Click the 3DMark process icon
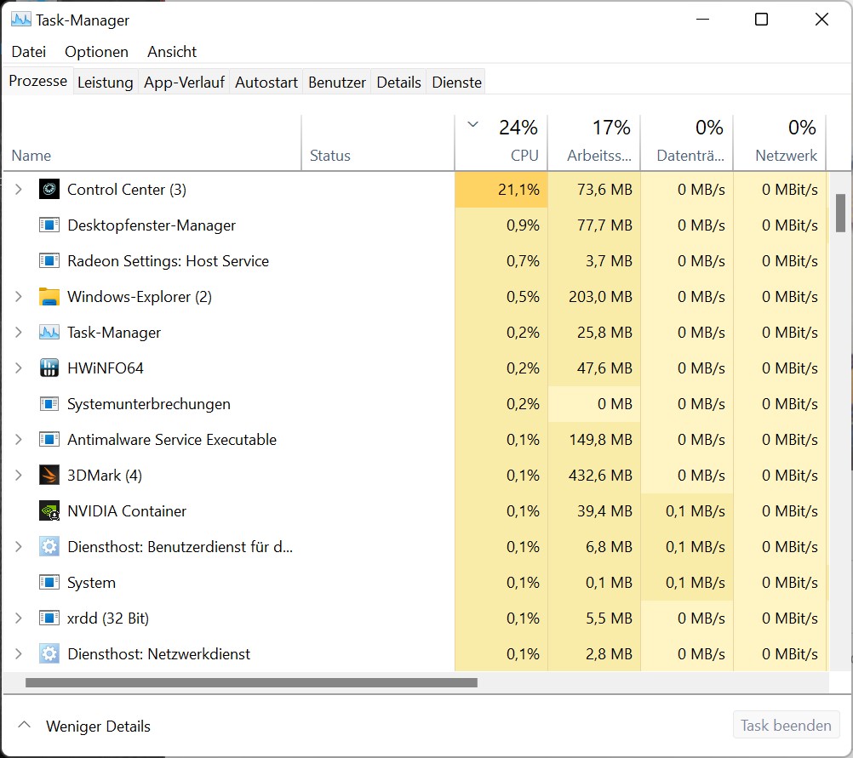Image resolution: width=853 pixels, height=758 pixels. pos(49,476)
